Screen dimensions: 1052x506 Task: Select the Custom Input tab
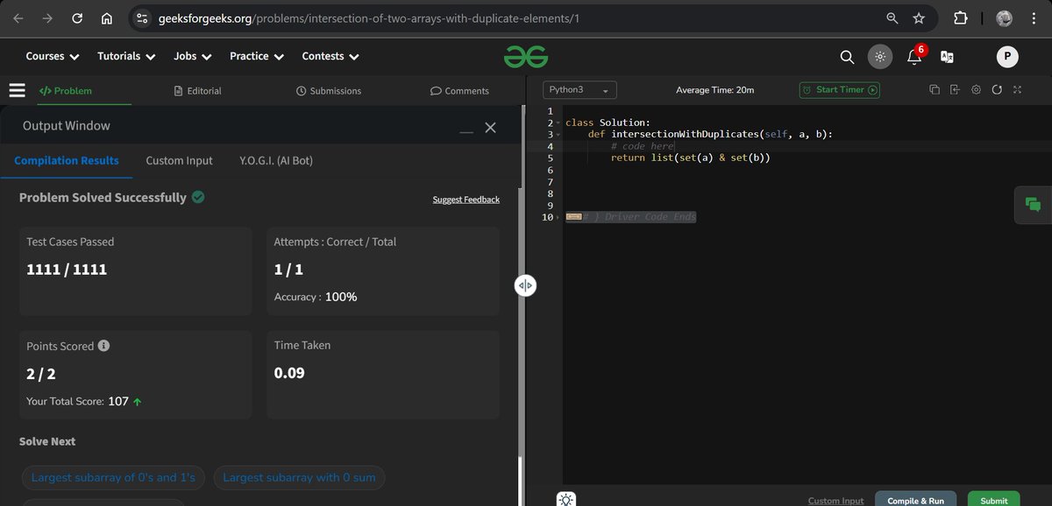pos(179,160)
